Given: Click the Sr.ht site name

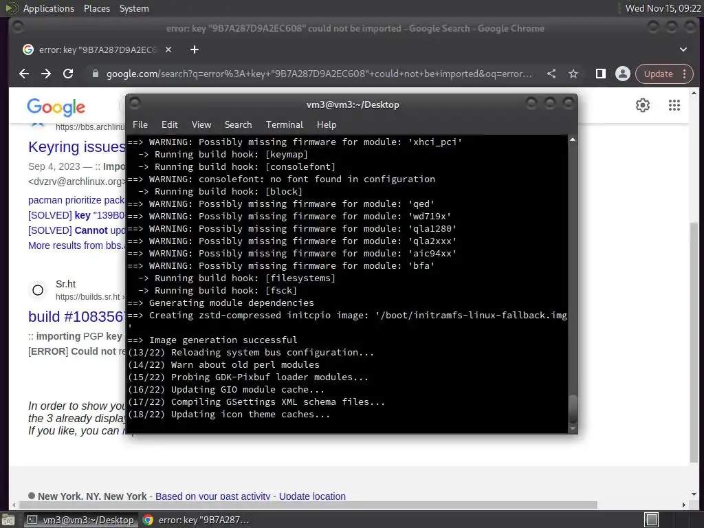Looking at the screenshot, I should (65, 284).
